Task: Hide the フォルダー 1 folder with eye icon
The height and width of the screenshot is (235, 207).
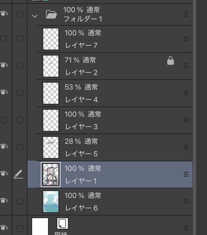Action: [4, 14]
